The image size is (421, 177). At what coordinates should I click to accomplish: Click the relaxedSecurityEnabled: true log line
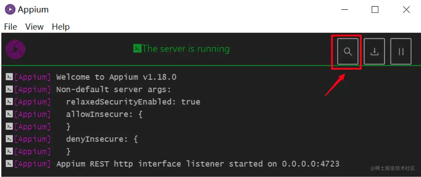pyautogui.click(x=133, y=102)
